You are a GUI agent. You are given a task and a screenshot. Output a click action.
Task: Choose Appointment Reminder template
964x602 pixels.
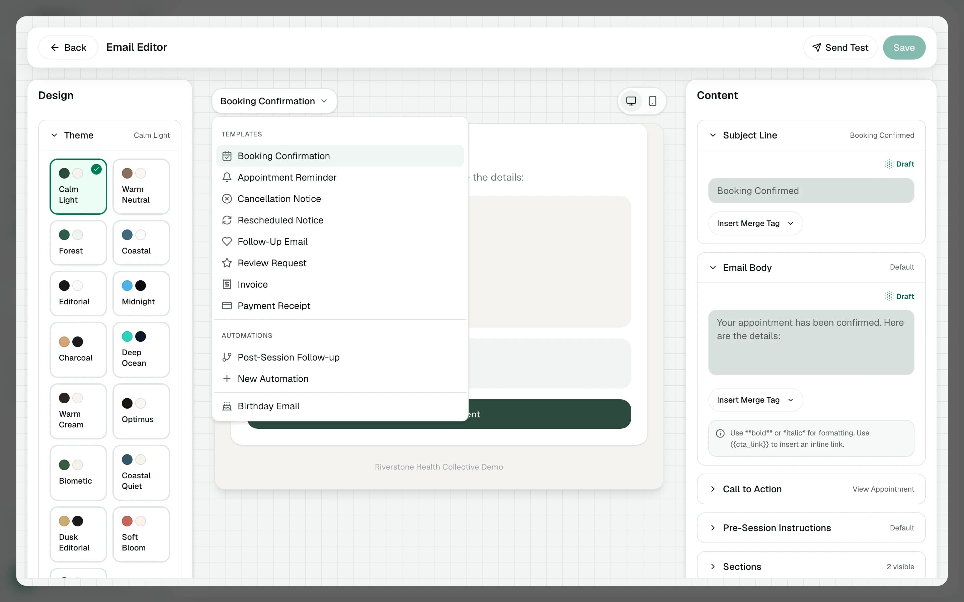(340, 177)
